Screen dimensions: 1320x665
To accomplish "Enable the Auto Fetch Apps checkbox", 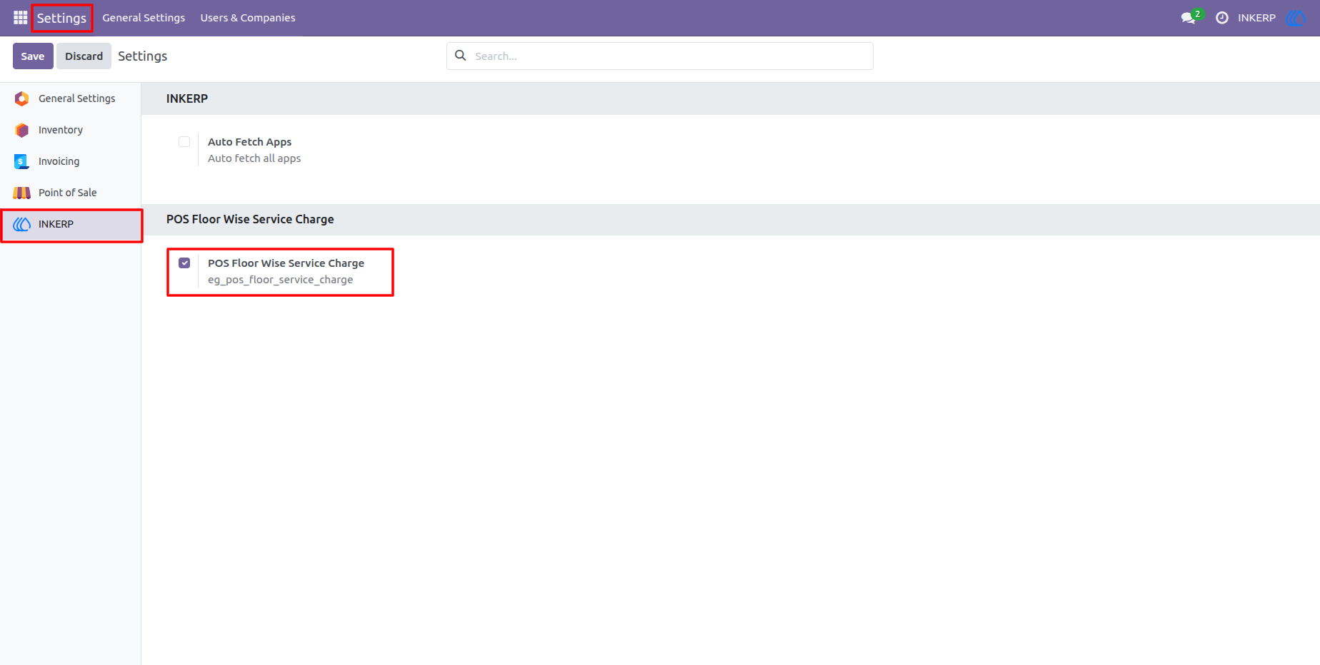I will tap(184, 141).
